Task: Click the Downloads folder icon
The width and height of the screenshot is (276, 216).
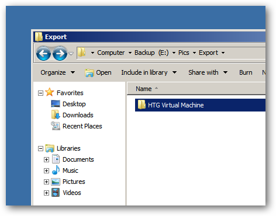Action: point(56,114)
